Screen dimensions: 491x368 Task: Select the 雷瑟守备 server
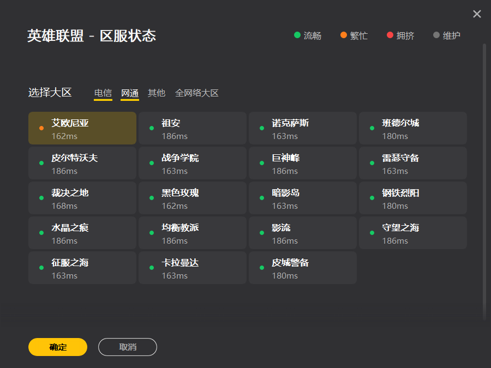click(413, 163)
